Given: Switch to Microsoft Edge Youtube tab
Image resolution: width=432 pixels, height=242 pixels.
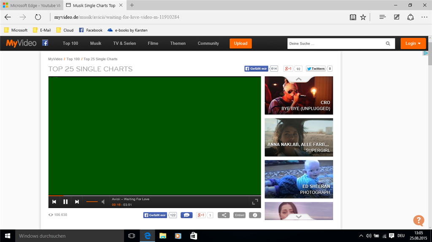Looking at the screenshot, I should pyautogui.click(x=32, y=5).
